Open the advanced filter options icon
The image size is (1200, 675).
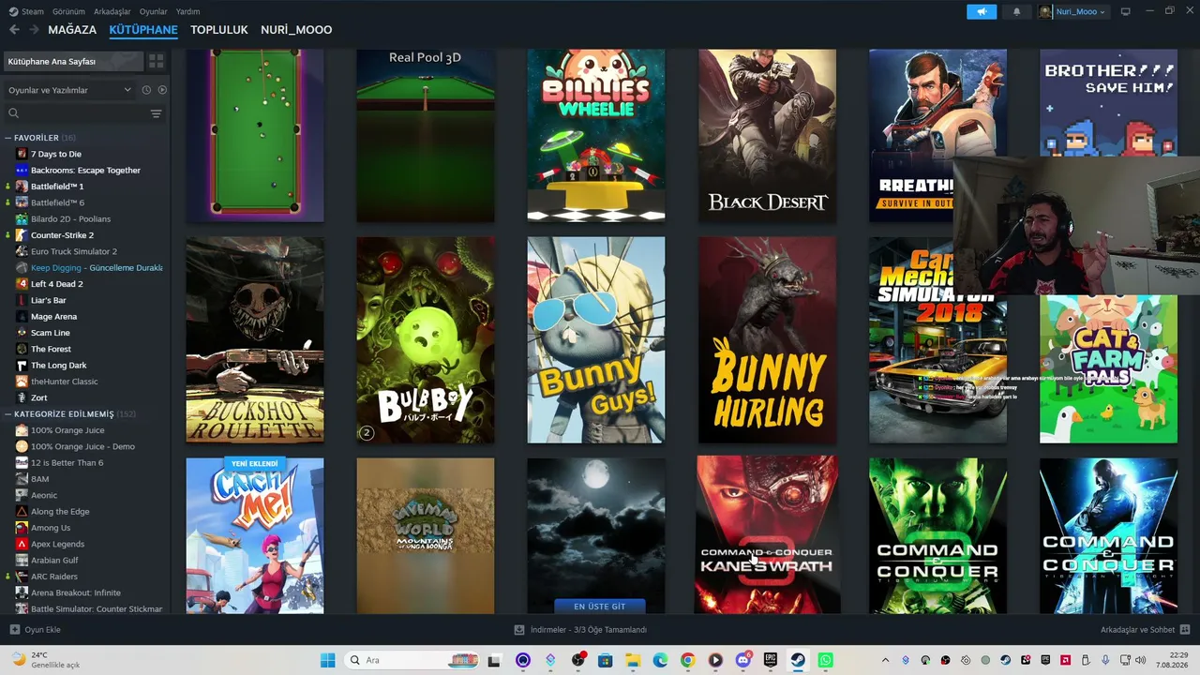(x=157, y=113)
